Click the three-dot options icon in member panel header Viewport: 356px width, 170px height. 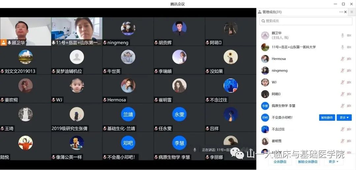coord(341,12)
